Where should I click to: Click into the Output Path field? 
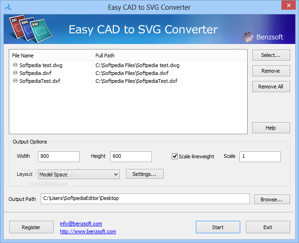coord(145,199)
